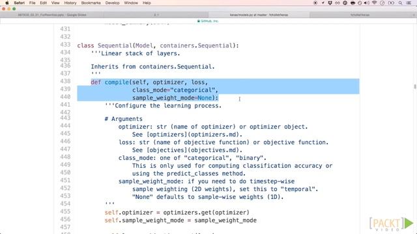Click "See [optimizers](optimizers.md)." line
The width and height of the screenshot is (417, 234).
[x=187, y=135]
